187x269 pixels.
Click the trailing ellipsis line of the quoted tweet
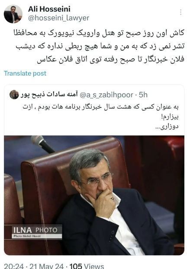167,127
